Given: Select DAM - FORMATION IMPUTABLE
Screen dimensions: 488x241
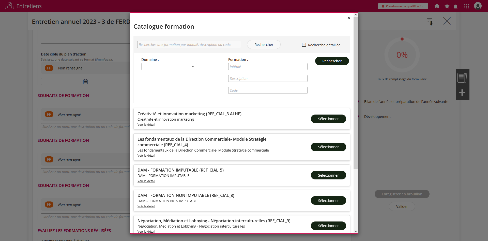Looking at the screenshot, I should tap(328, 175).
